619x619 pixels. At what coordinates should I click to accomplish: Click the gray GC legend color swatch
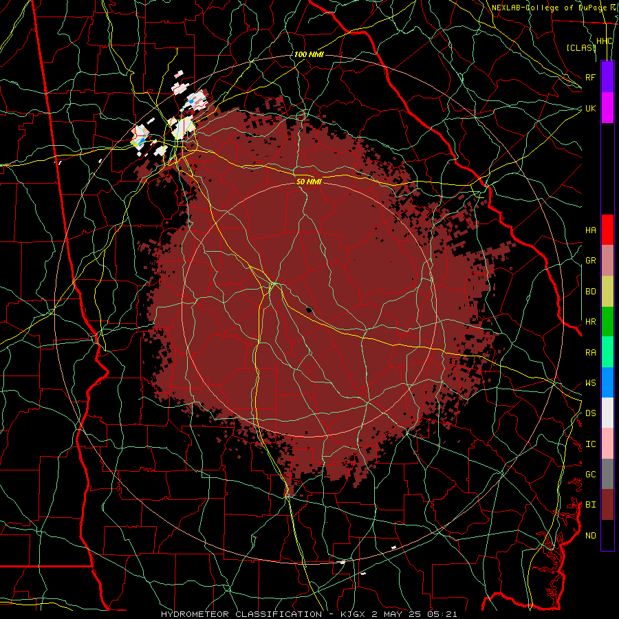tap(607, 474)
